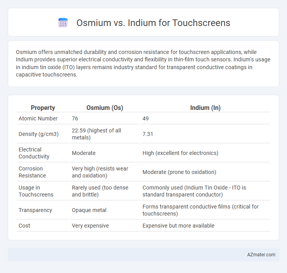Click the 'Transparency' row label

click(x=35, y=210)
